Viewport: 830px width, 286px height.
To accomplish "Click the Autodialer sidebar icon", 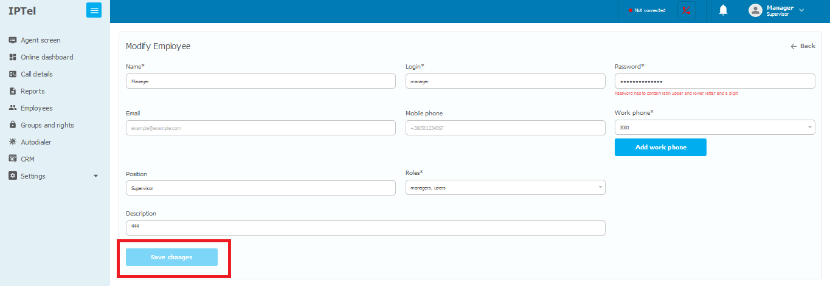I will (13, 142).
